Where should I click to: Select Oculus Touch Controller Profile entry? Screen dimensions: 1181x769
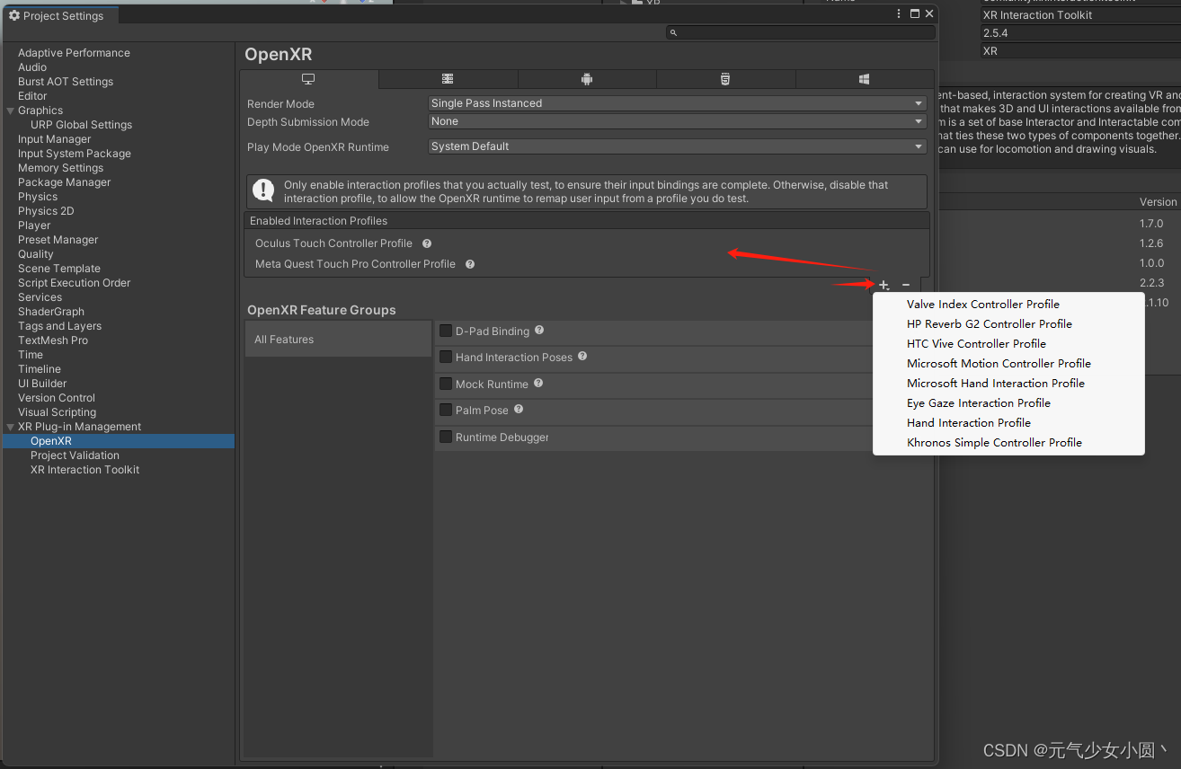pyautogui.click(x=333, y=243)
